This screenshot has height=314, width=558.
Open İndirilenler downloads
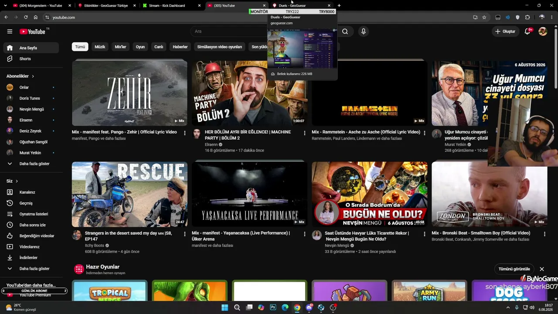(31, 258)
